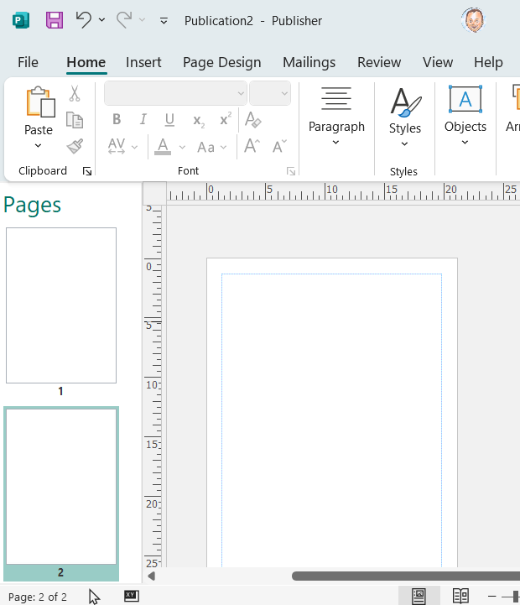Open the Clipboard pane launcher

(x=87, y=171)
